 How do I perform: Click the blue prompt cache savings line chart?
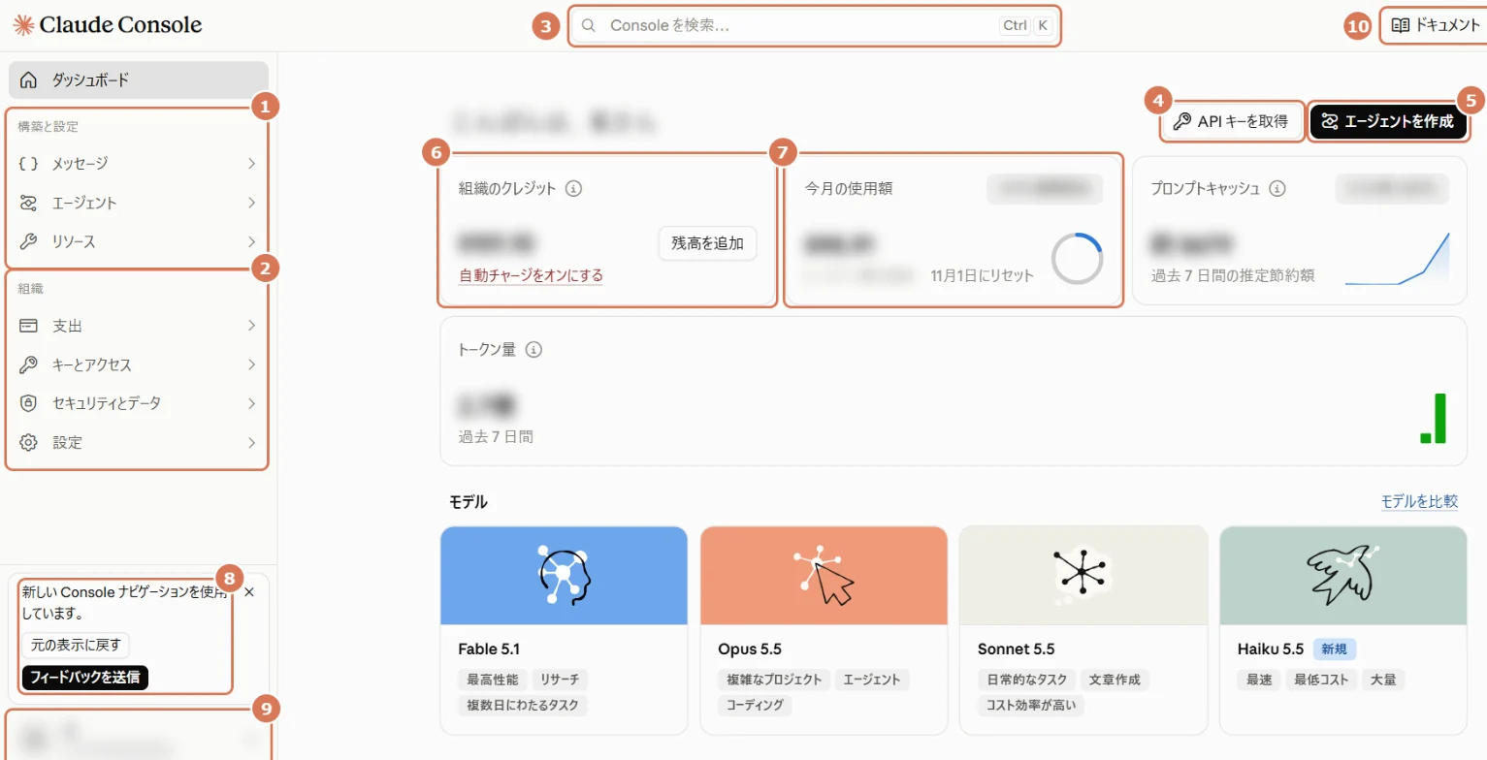click(x=1397, y=259)
